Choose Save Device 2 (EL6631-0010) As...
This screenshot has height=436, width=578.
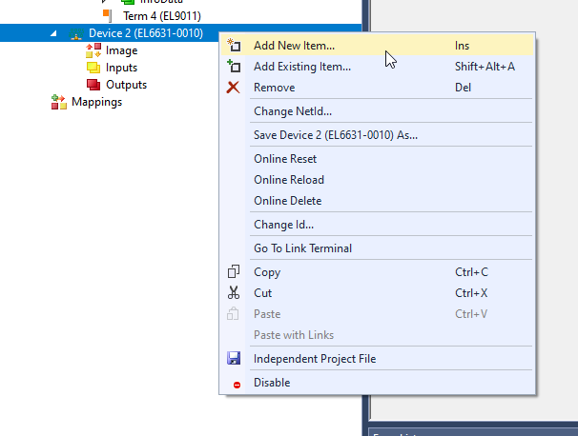click(x=335, y=135)
